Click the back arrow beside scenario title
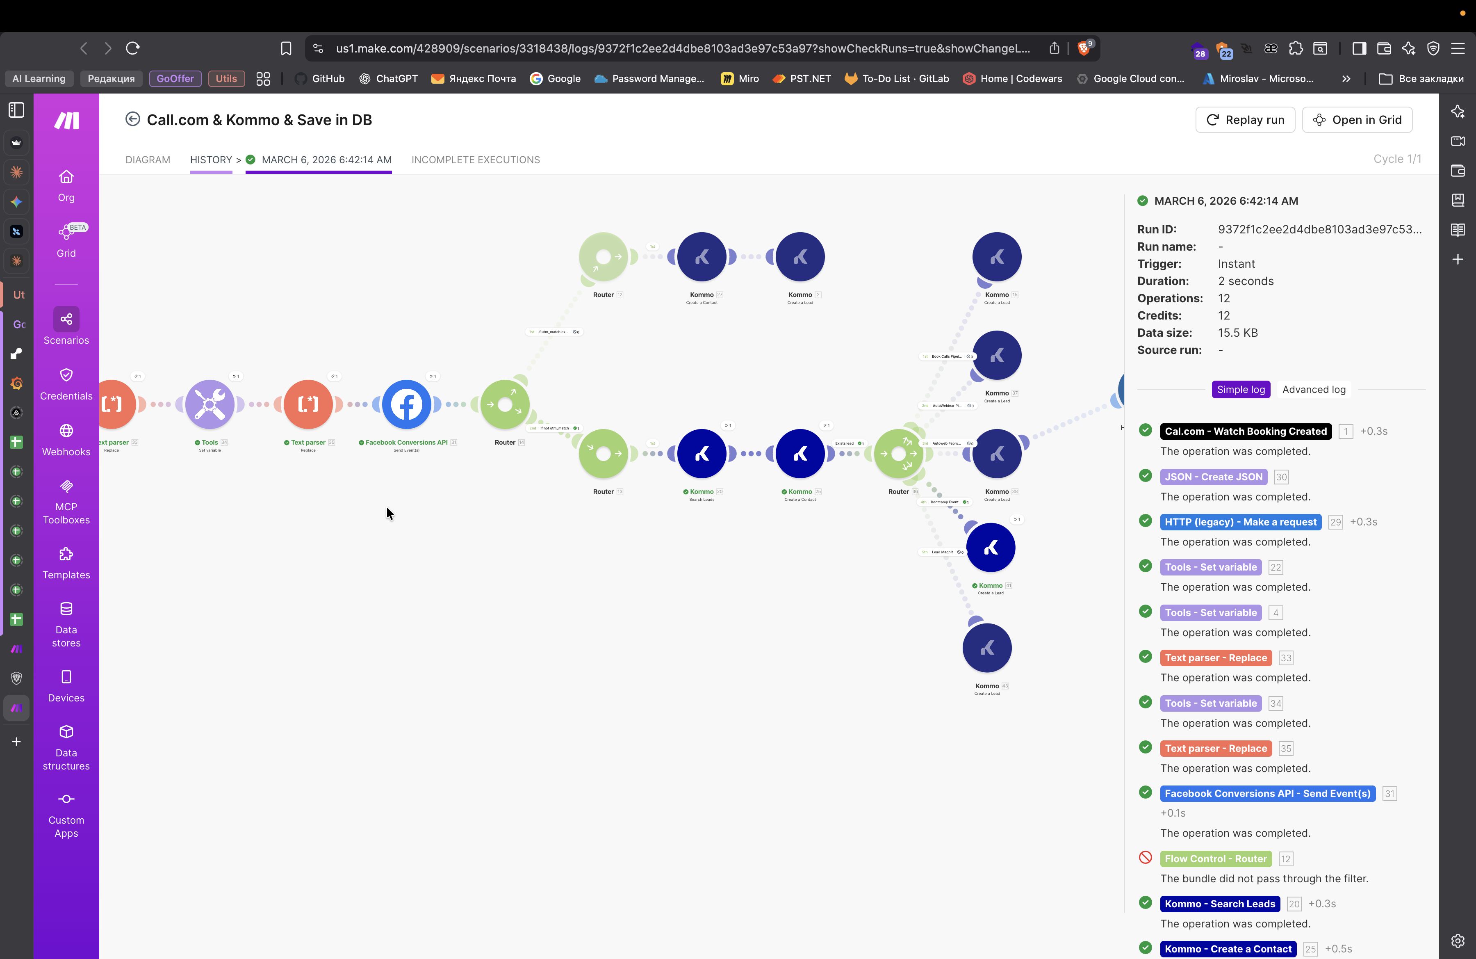 point(132,119)
